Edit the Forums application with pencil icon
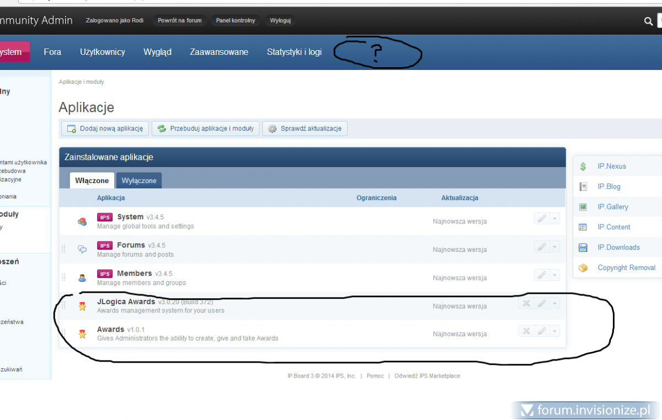The width and height of the screenshot is (662, 420). (542, 247)
